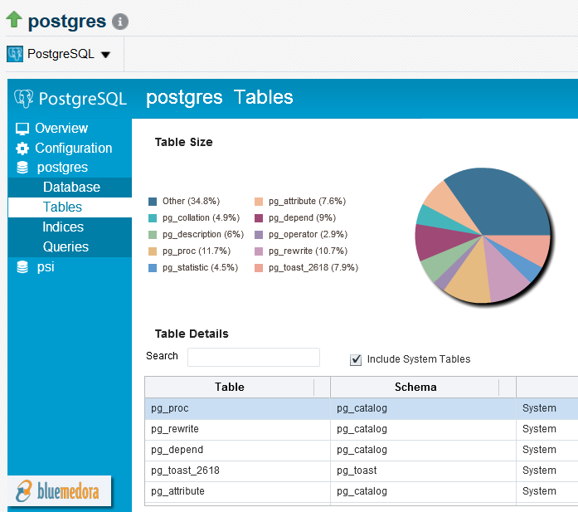Click the pg_proc (11.7%) legend label
The height and width of the screenshot is (512, 578).
(197, 251)
